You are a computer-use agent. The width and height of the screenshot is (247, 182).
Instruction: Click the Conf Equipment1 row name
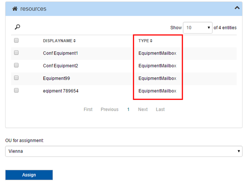coord(60,53)
